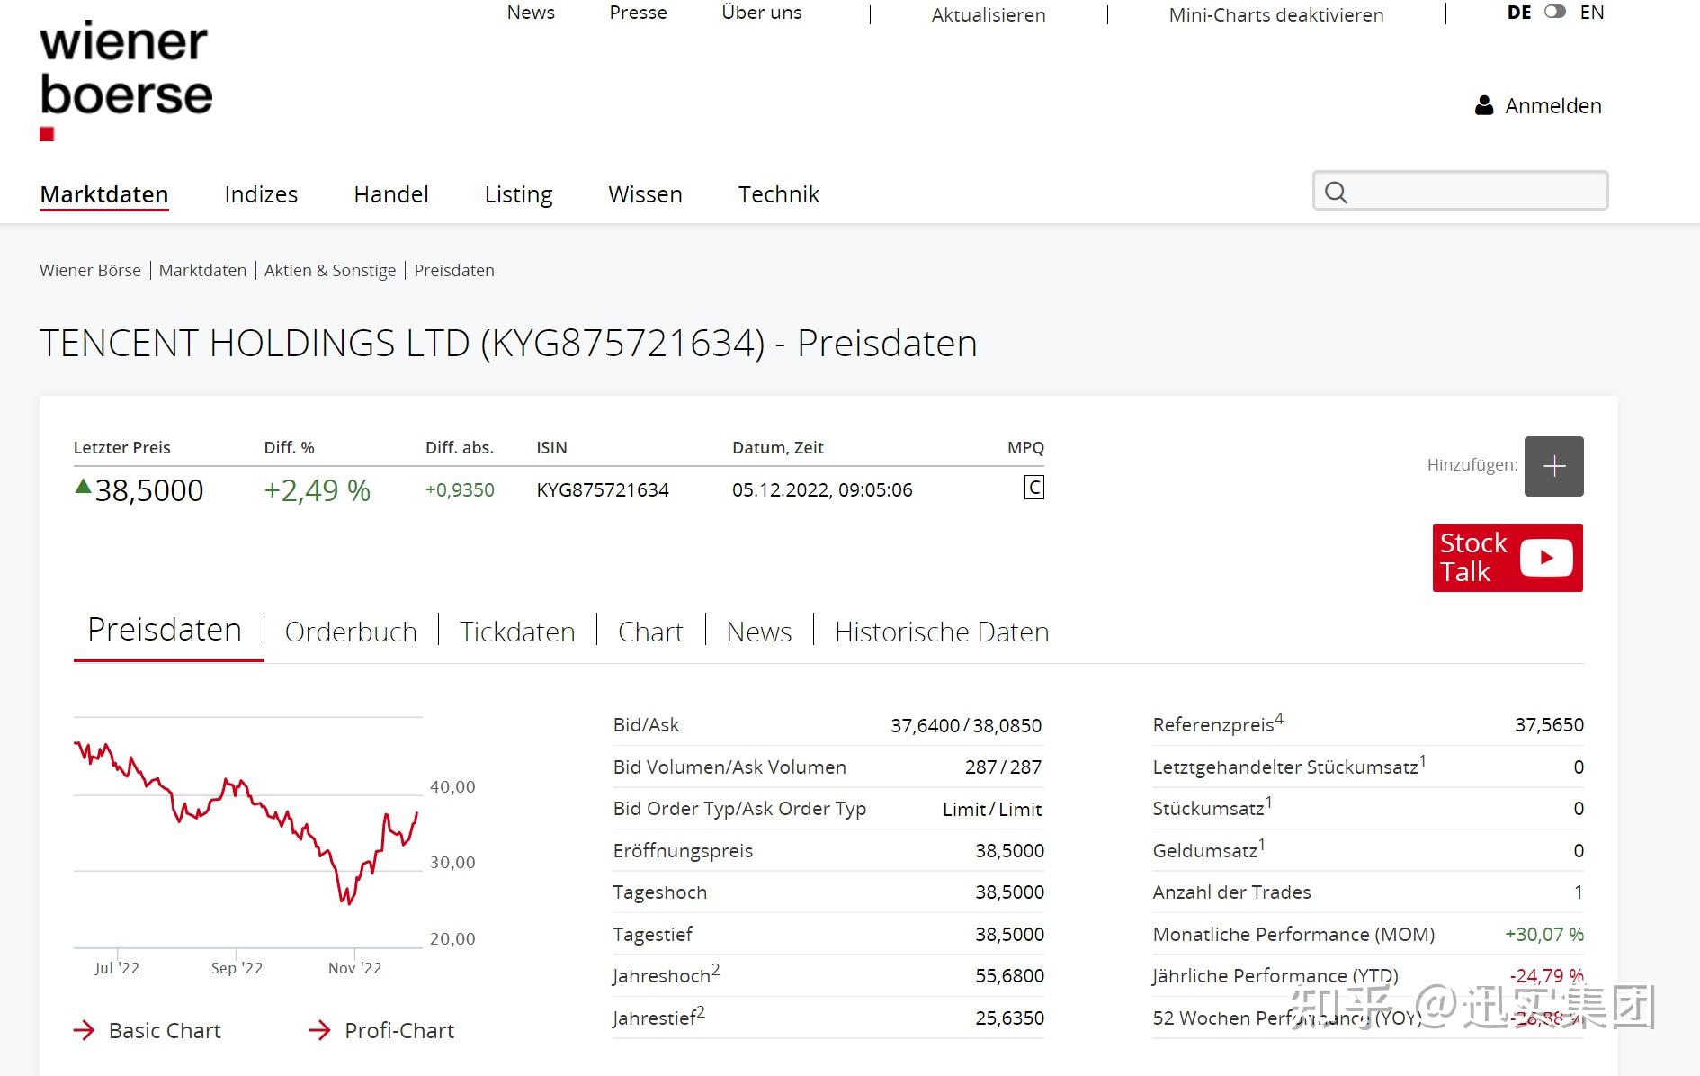Open the Handel menu

(x=391, y=194)
